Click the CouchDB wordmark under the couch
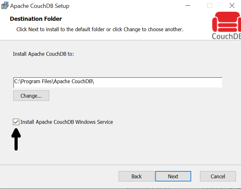The width and height of the screenshot is (241, 189). click(x=226, y=37)
